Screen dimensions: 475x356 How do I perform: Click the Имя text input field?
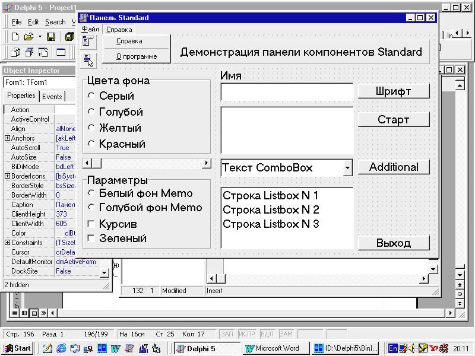[287, 92]
